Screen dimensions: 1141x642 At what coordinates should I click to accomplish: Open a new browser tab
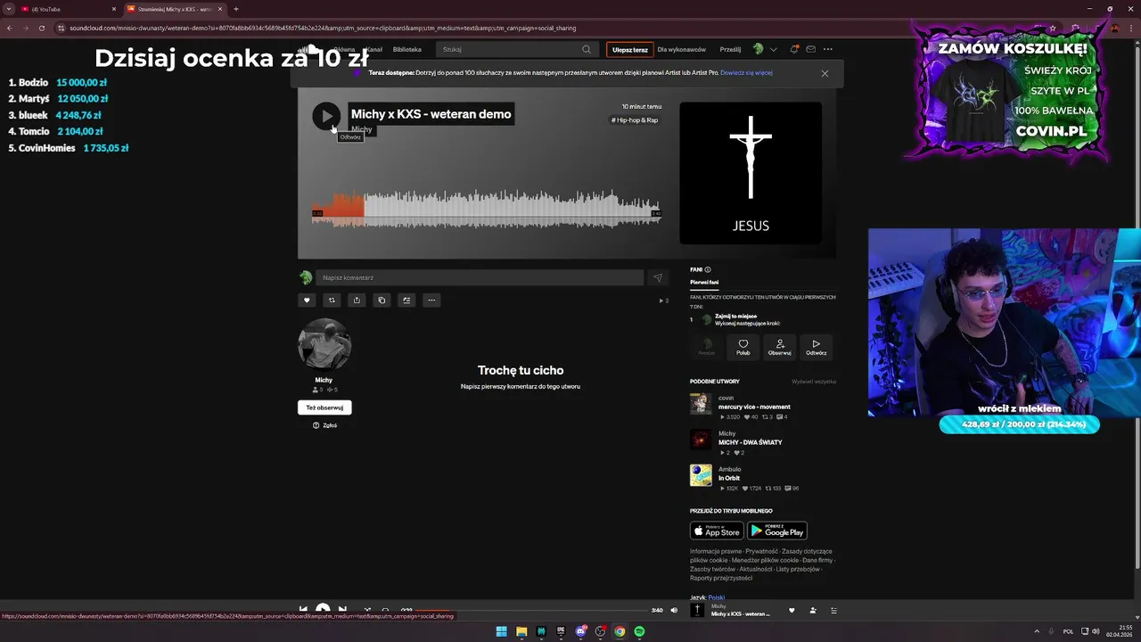click(236, 9)
